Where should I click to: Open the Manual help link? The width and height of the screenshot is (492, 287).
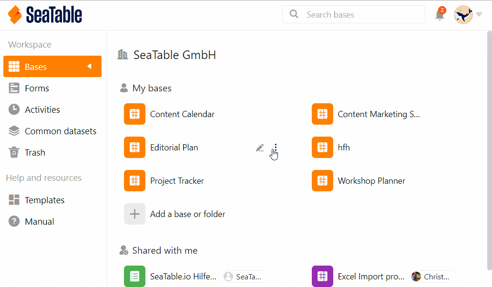coord(39,221)
